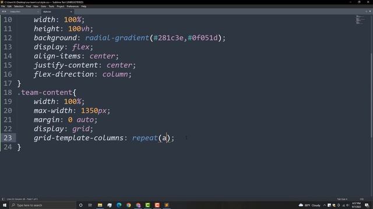Open the Project menu
This screenshot has width=373, height=209.
pos(61,6)
